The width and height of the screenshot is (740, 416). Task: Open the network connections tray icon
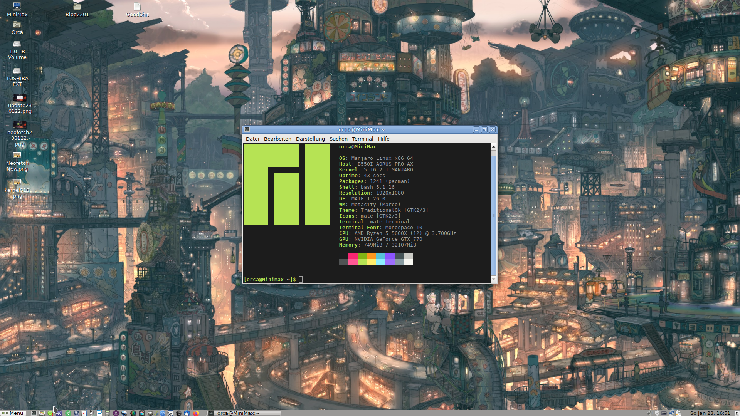pyautogui.click(x=671, y=413)
